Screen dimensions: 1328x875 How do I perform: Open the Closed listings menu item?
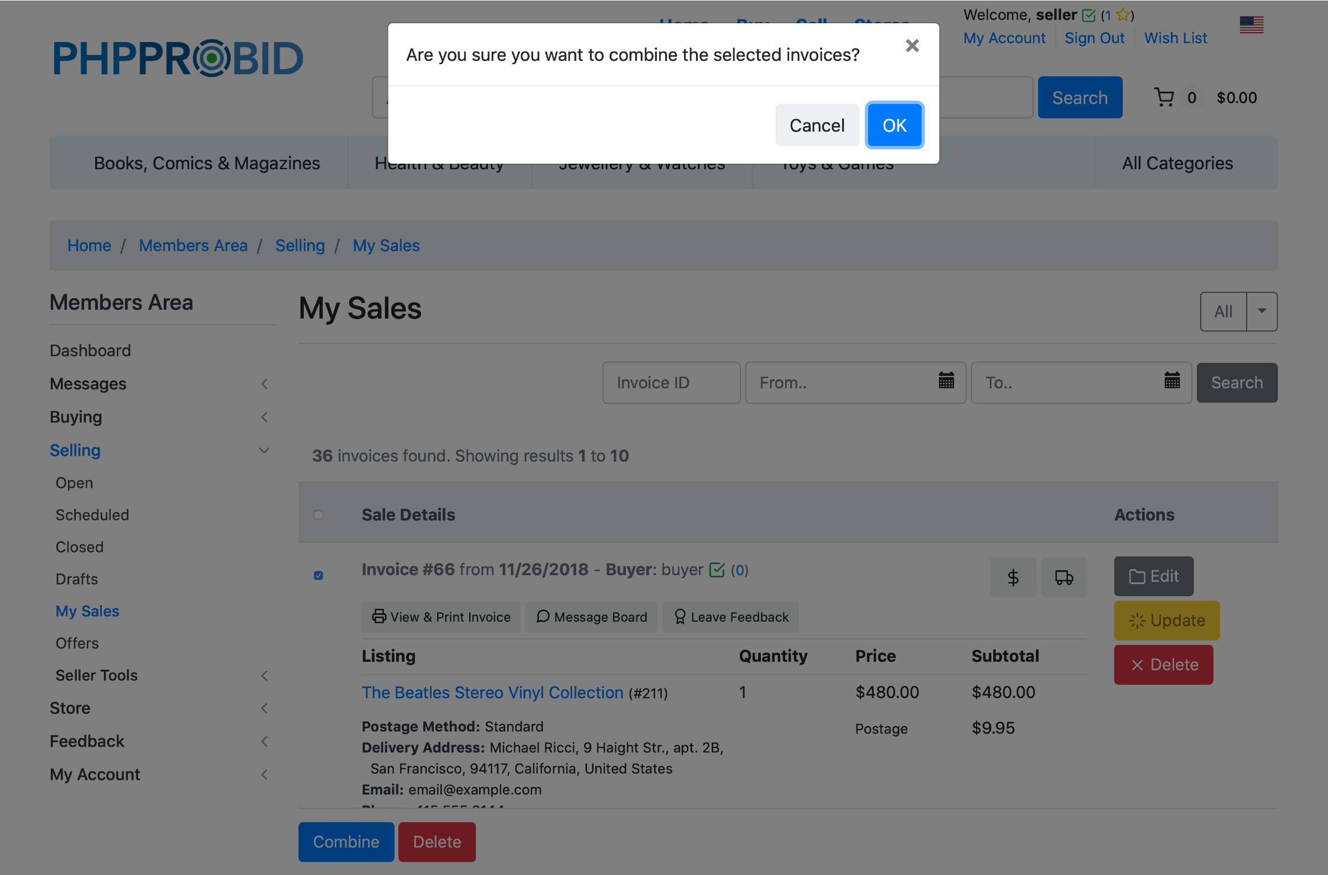pyautogui.click(x=79, y=547)
